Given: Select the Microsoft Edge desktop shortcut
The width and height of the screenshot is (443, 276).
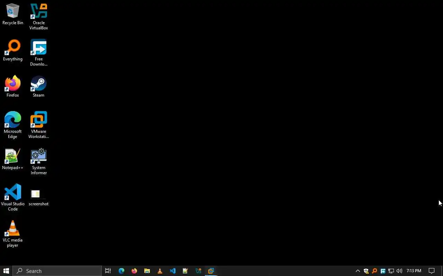Looking at the screenshot, I should pos(13,125).
